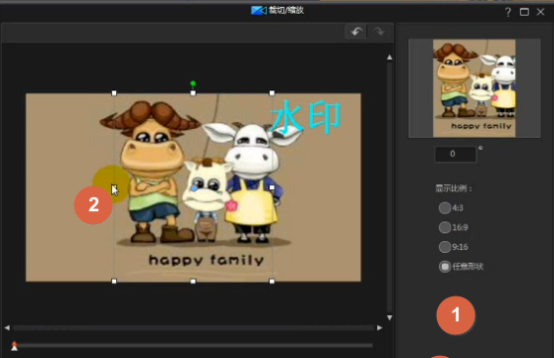This screenshot has height=358, width=554.
Task: Click the bottom-center crop edge handle
Action: pyautogui.click(x=193, y=282)
